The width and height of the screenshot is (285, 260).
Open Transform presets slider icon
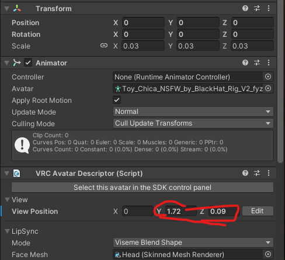(257, 8)
